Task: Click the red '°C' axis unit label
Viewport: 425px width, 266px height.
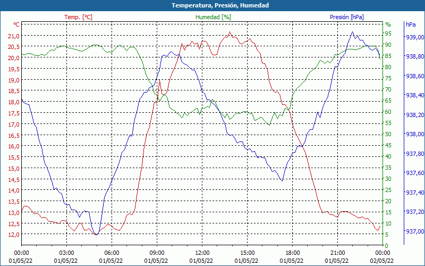Action: click(16, 24)
